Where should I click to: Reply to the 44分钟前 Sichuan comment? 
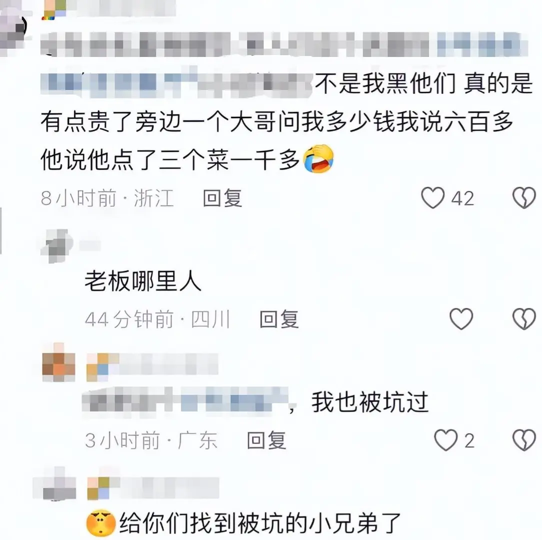[279, 319]
